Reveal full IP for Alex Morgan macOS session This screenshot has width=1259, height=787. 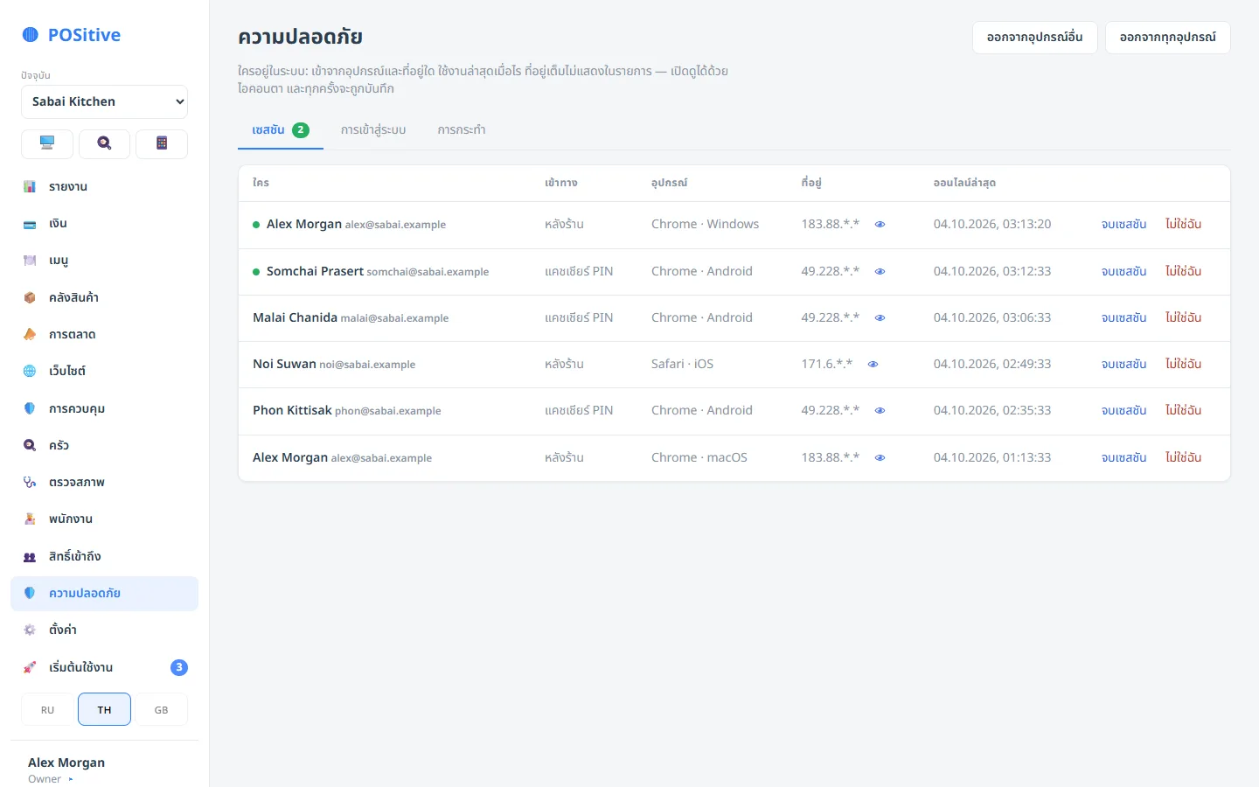coord(880,458)
